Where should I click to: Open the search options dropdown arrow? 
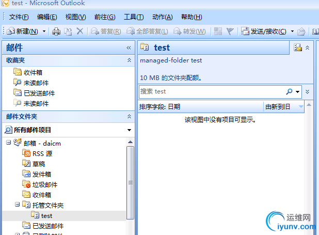click(x=297, y=92)
